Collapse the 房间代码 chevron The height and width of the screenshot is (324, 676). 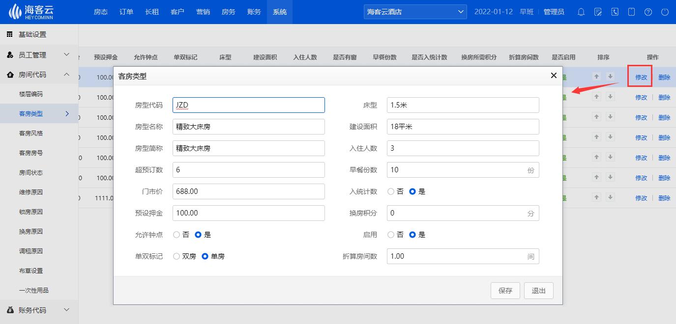click(x=67, y=75)
